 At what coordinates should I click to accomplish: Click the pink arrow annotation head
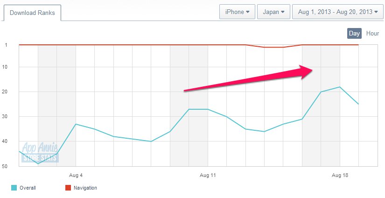click(x=305, y=71)
